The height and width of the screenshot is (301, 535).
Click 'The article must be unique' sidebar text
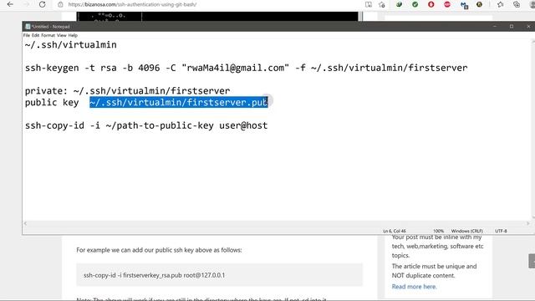[x=434, y=271]
